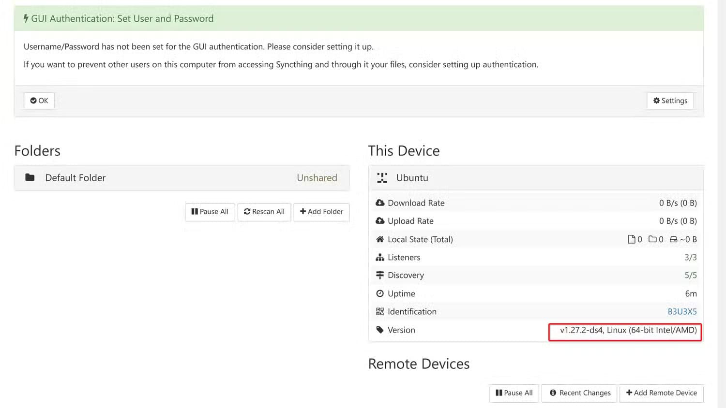The height and width of the screenshot is (408, 726).
Task: Click the Upload Rate cloud icon
Action: pos(380,221)
